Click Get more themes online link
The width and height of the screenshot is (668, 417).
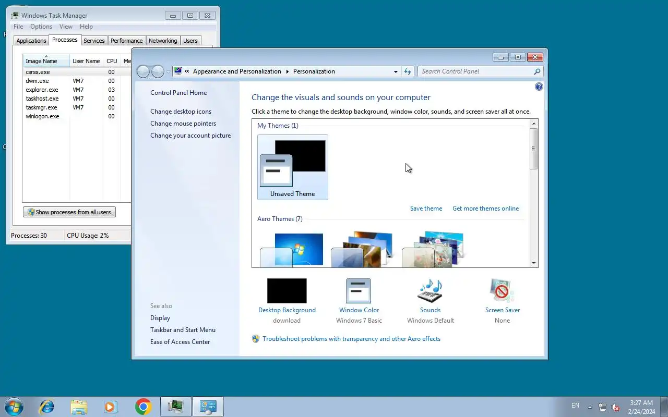485,208
